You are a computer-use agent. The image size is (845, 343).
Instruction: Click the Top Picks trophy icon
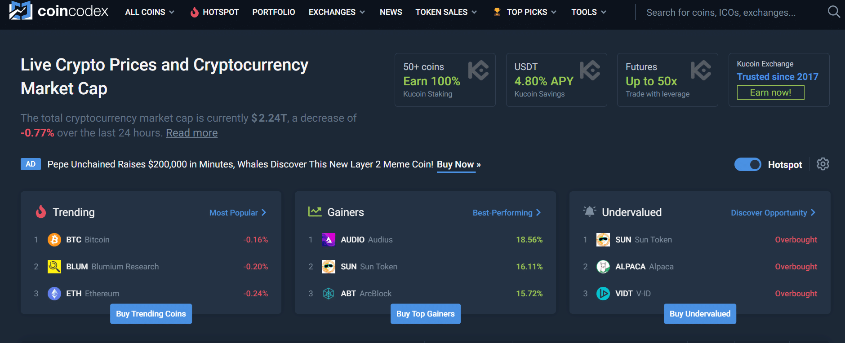(x=497, y=12)
